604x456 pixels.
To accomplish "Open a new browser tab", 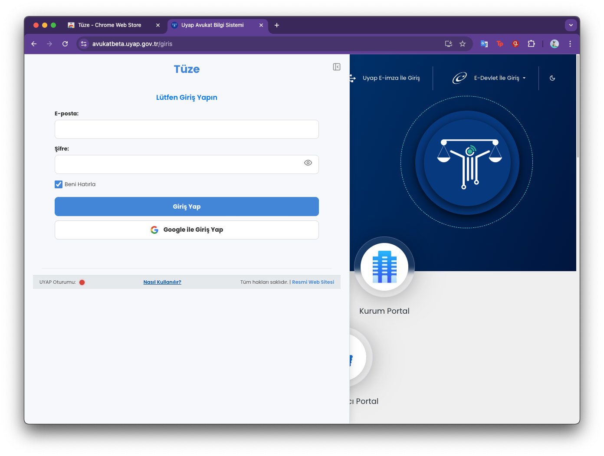I will [x=277, y=25].
